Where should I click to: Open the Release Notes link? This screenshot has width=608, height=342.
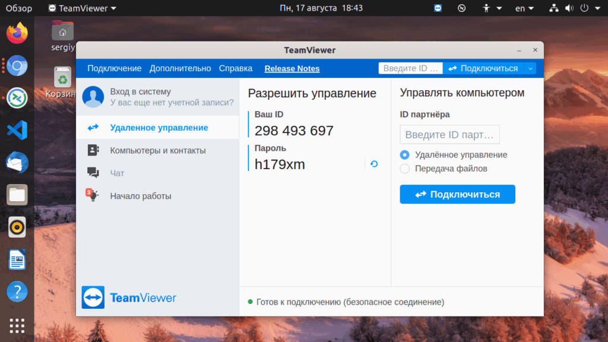click(292, 69)
